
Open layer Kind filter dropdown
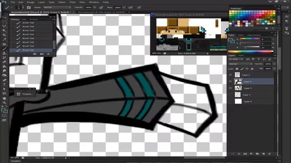point(236,59)
